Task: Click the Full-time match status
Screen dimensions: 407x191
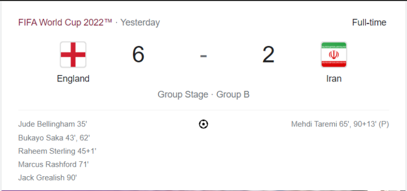Action: click(x=369, y=23)
